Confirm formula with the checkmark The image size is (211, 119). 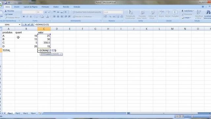click(29, 24)
